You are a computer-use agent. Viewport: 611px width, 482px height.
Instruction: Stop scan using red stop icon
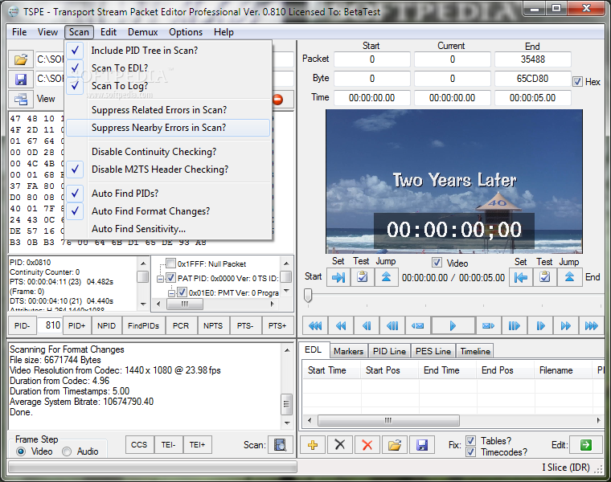pyautogui.click(x=278, y=100)
